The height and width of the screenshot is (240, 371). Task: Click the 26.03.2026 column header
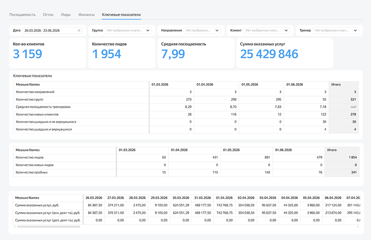94,198
